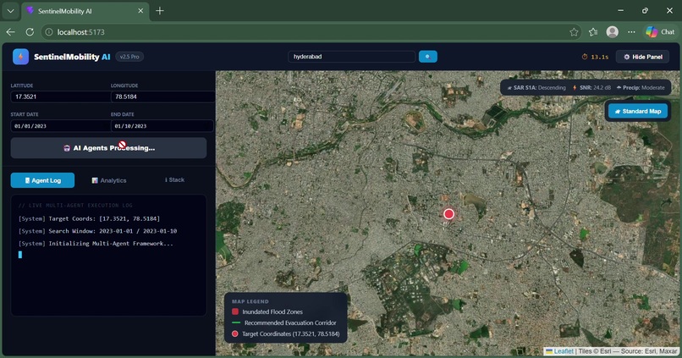Click the MAP LEGEND heading
Viewport: 682px width, 358px height.
coord(250,301)
